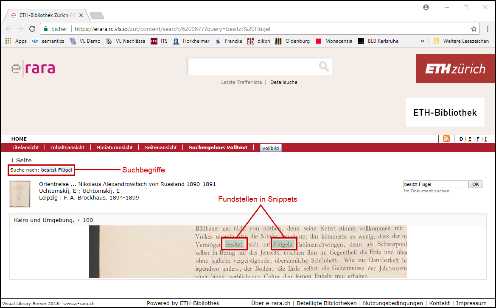Click the ETH Zürich logo
Image resolution: width=496 pixels, height=308 pixels.
point(455,69)
